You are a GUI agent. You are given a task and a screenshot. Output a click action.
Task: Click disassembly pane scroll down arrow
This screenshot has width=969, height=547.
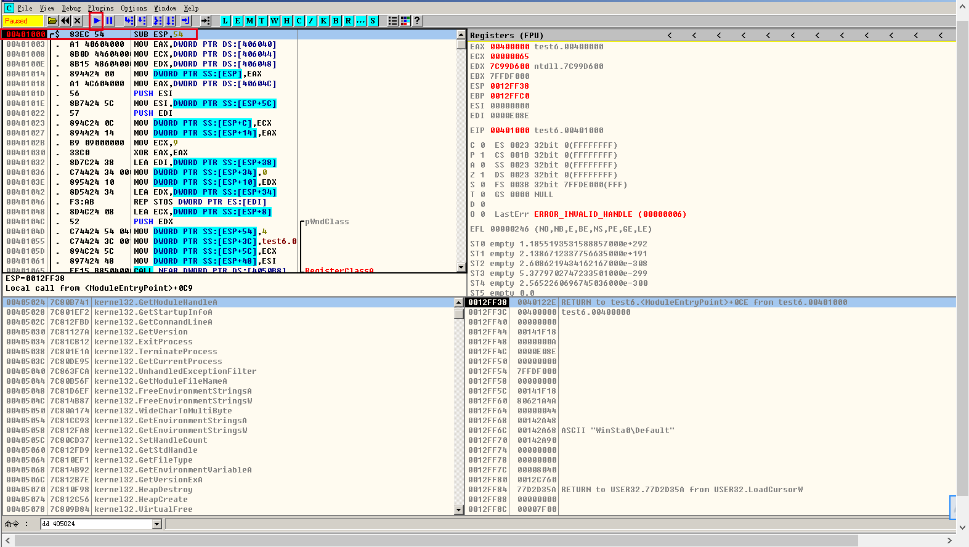click(x=461, y=267)
